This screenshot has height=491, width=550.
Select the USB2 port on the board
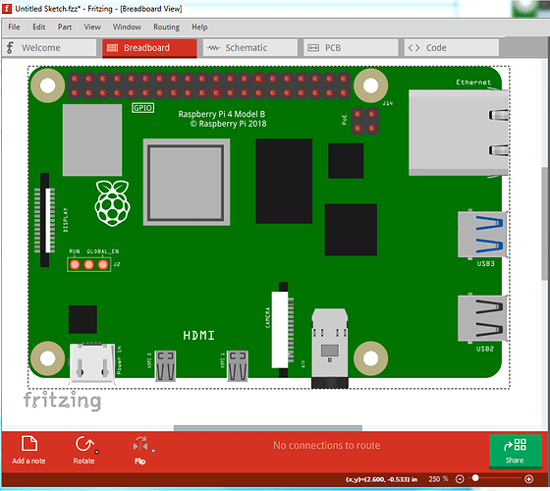coord(482,318)
